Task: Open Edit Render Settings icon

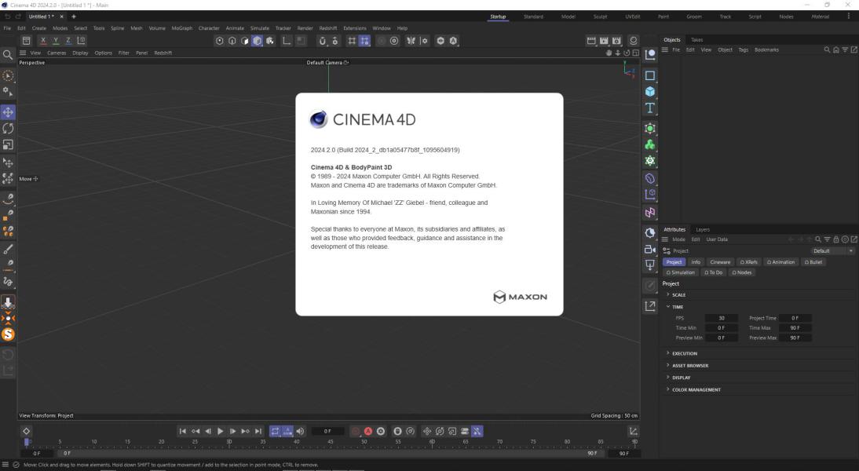Action: (x=617, y=41)
